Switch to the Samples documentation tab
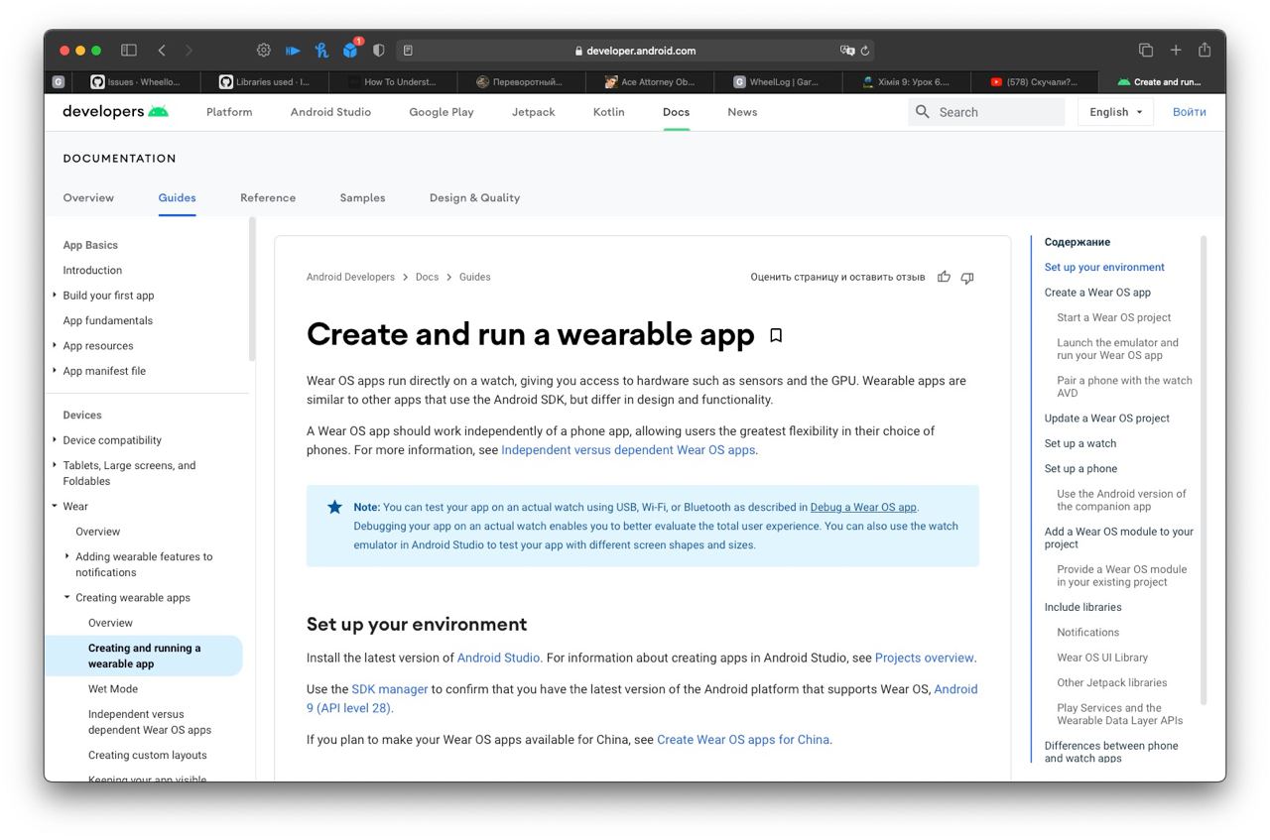The image size is (1270, 840). (362, 197)
